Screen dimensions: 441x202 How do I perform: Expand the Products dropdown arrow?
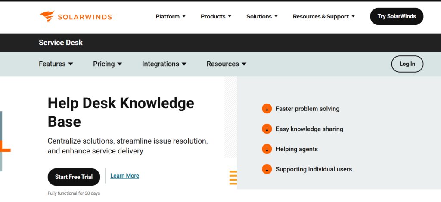click(x=230, y=17)
